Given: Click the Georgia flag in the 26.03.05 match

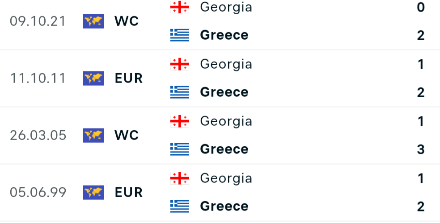Looking at the screenshot, I should click(180, 121).
